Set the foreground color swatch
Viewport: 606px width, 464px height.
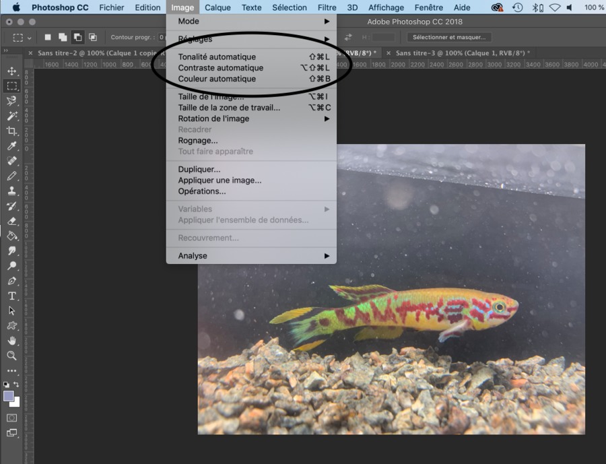click(x=8, y=395)
